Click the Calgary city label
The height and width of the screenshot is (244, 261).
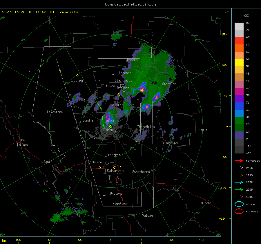pyautogui.click(x=113, y=171)
